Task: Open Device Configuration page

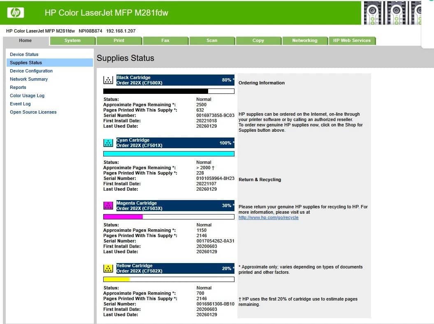Action: [x=31, y=71]
